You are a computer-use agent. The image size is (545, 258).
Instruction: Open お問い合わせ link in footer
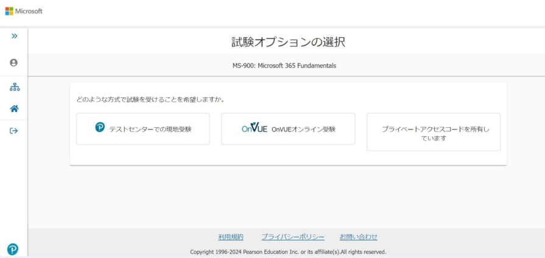coord(358,237)
